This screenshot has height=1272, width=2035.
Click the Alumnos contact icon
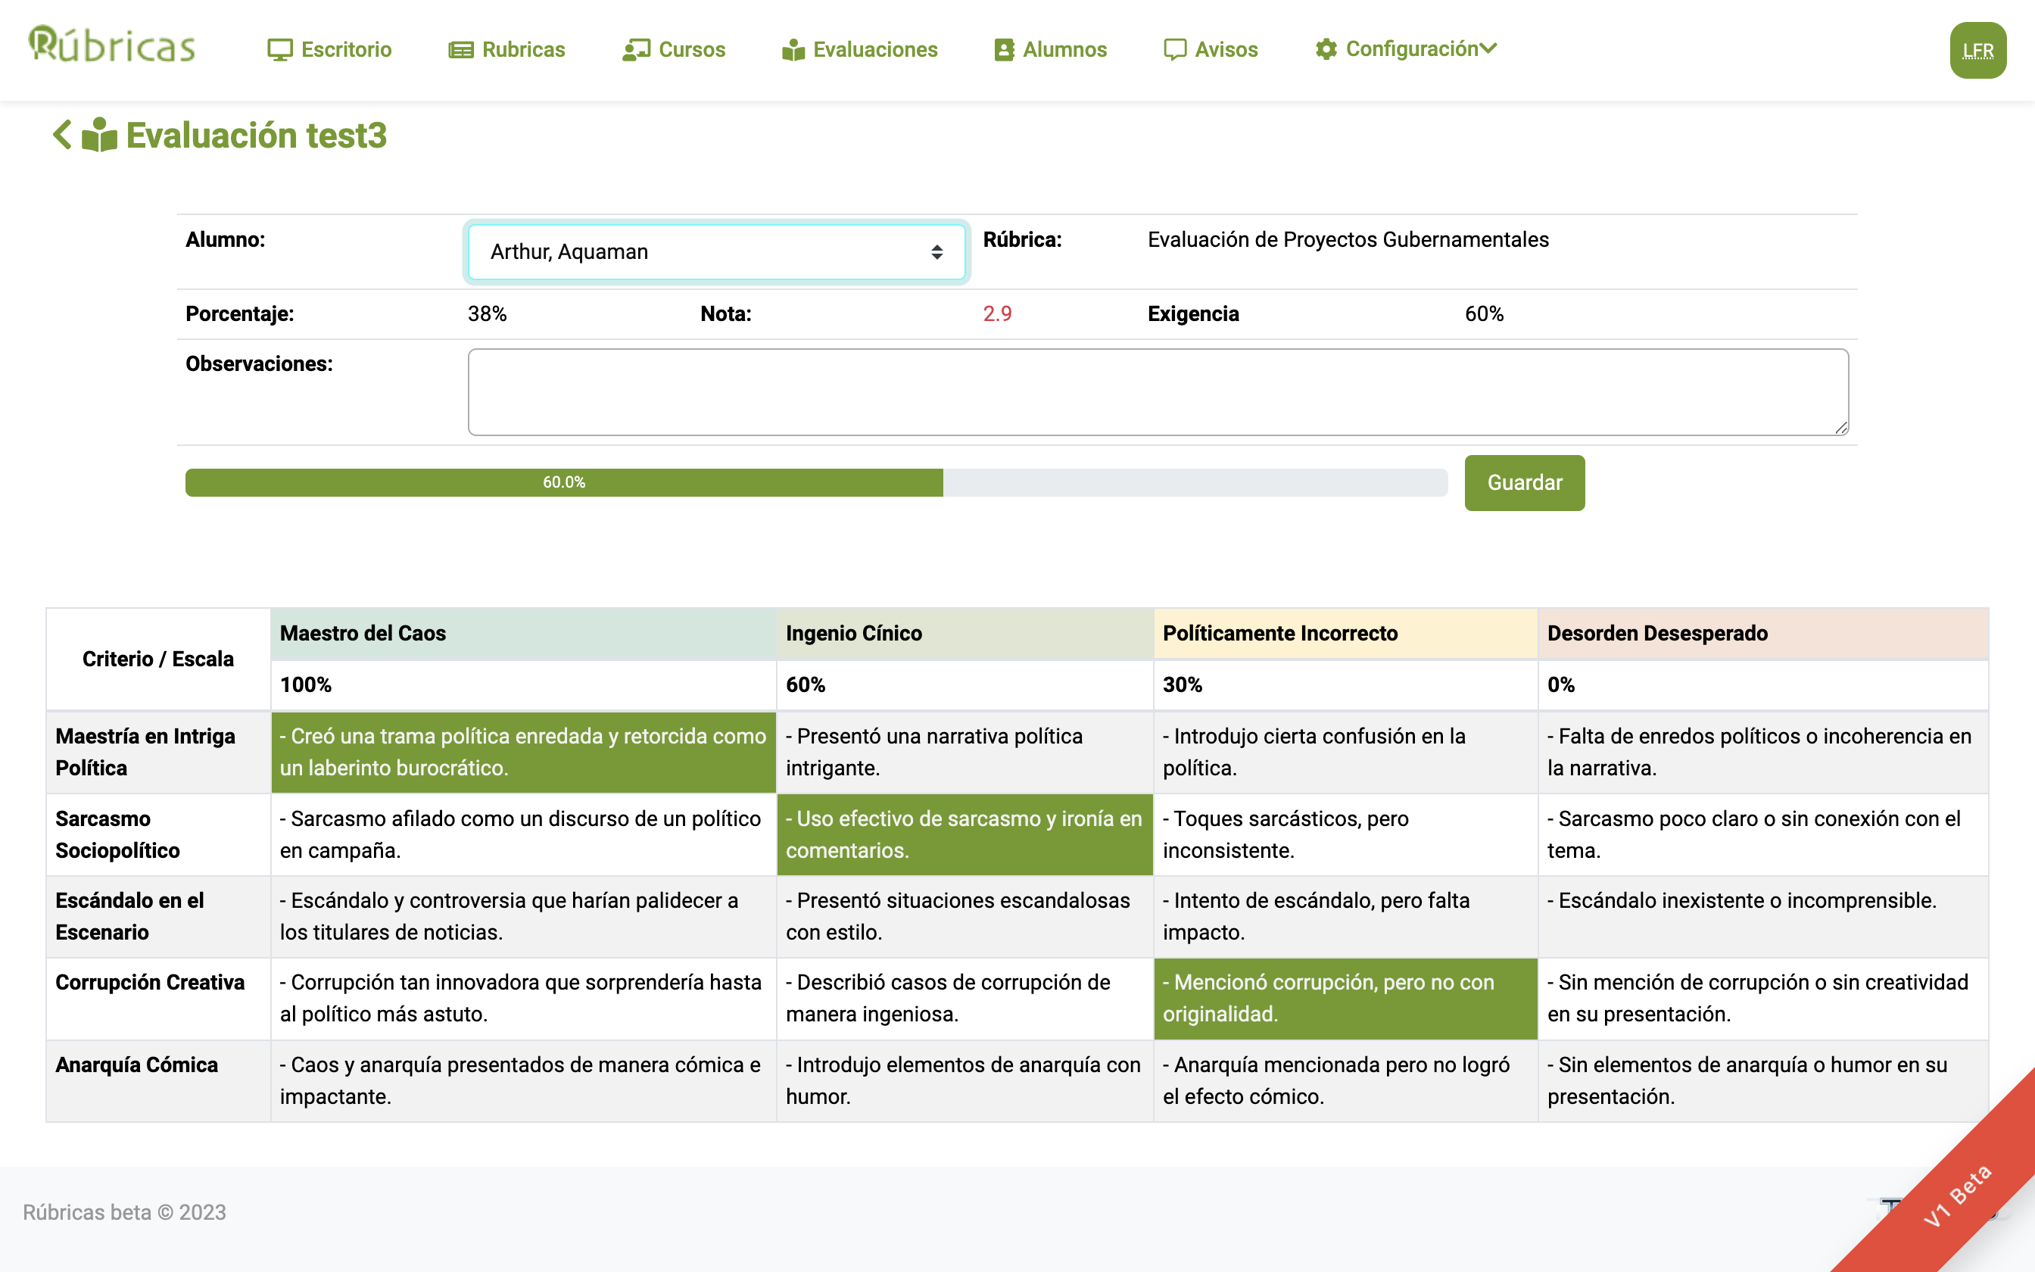coord(1004,50)
